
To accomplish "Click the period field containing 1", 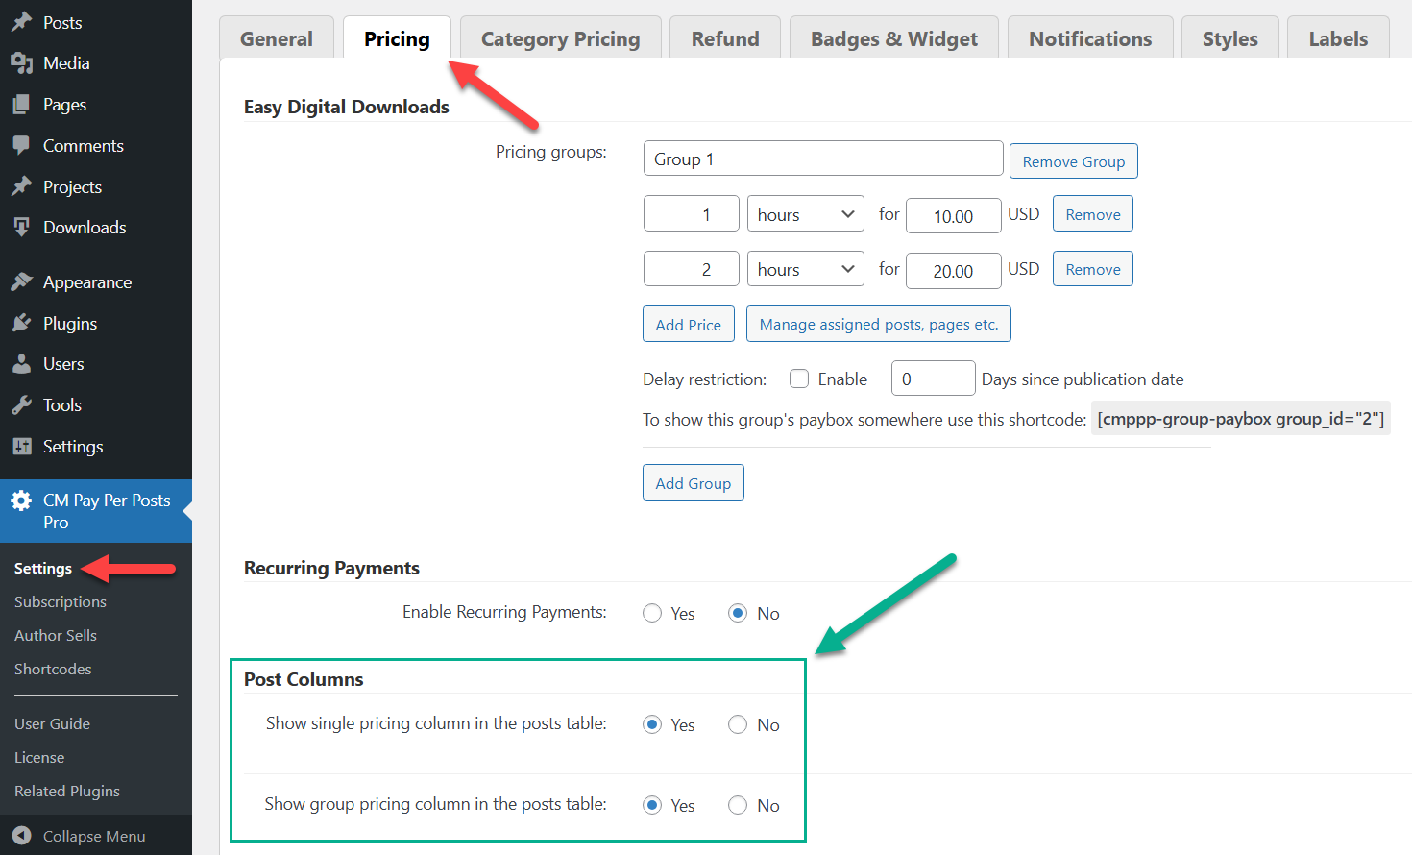I will point(692,214).
